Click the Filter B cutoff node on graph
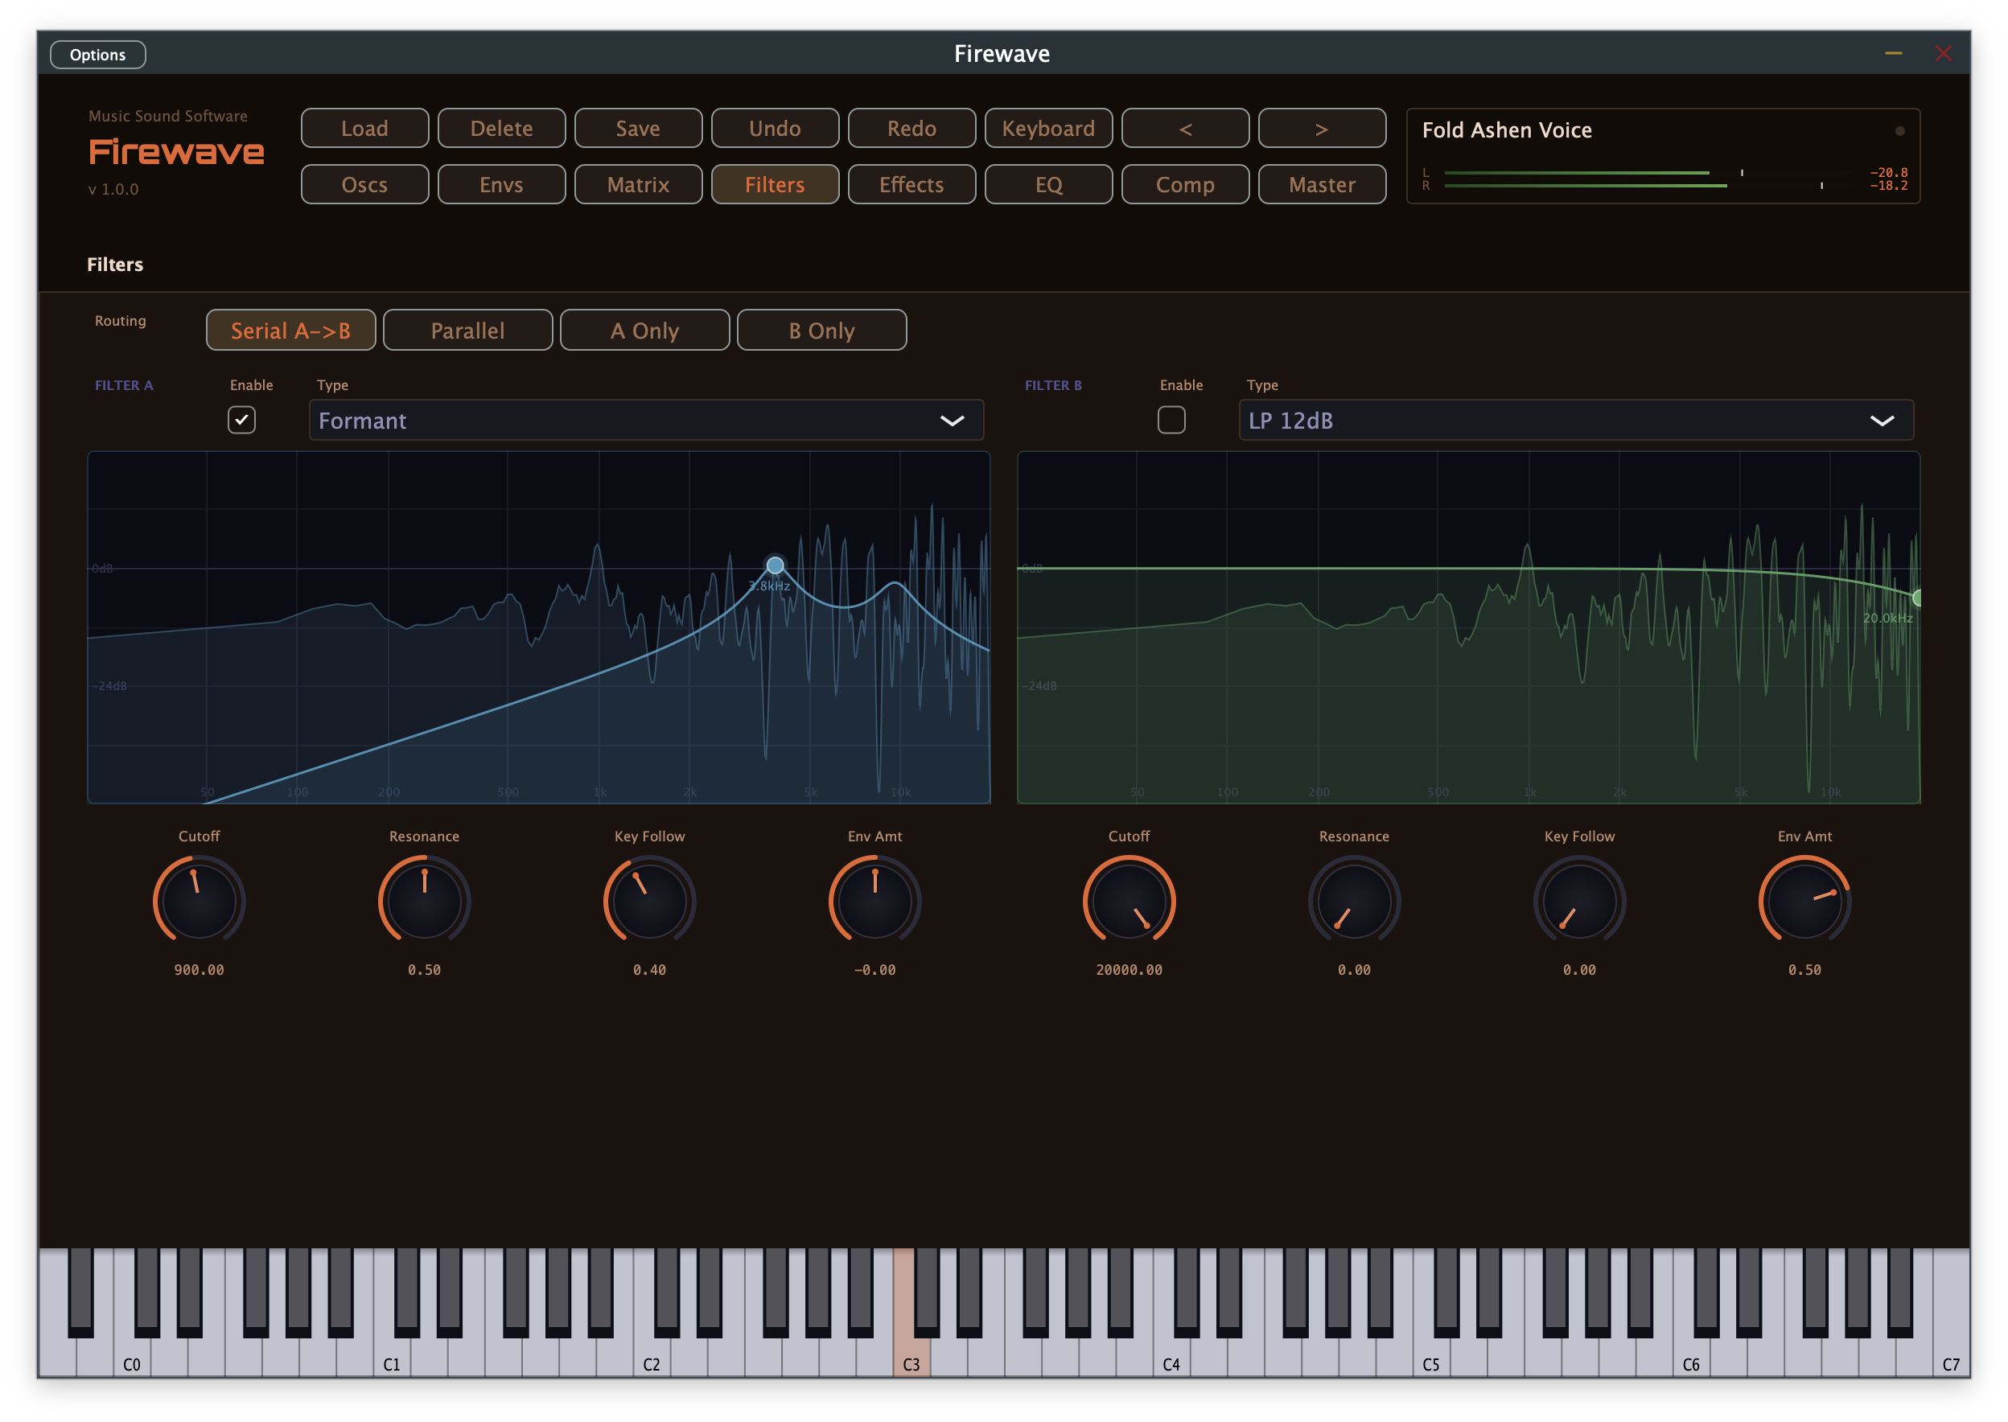The image size is (2008, 1422). 1916,598
